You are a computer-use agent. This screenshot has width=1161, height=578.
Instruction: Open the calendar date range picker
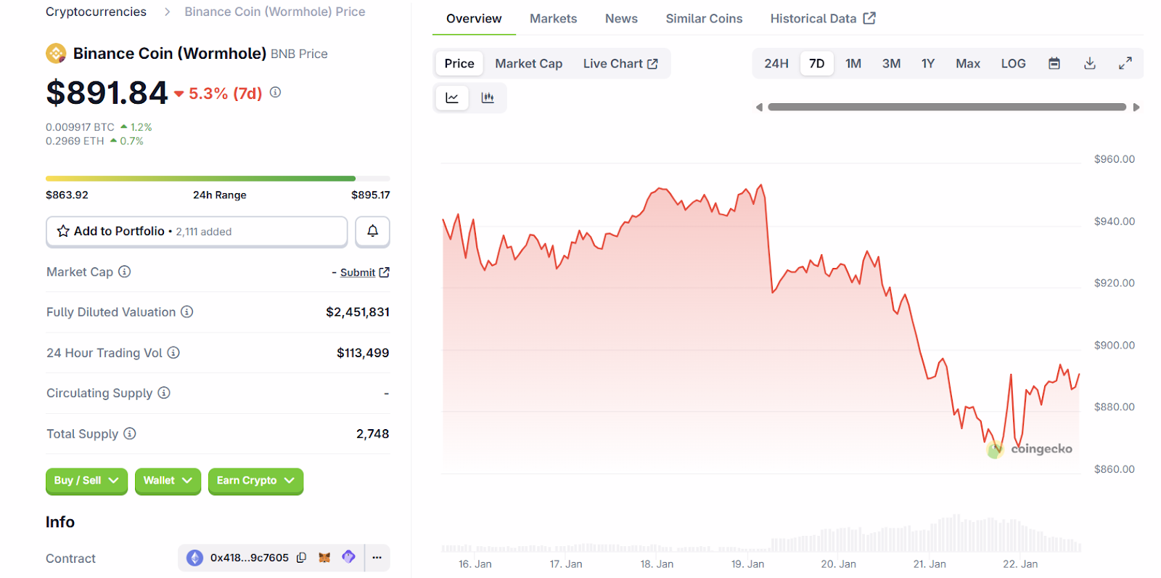click(x=1054, y=64)
